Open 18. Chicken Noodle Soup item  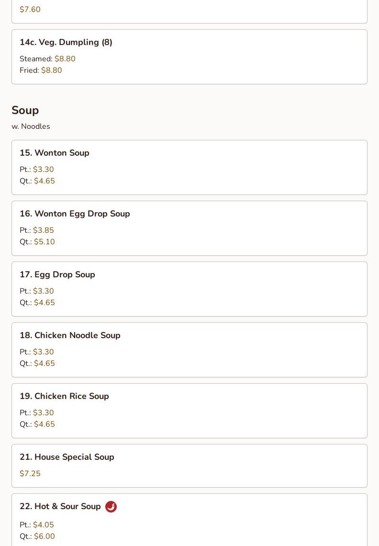70,335
